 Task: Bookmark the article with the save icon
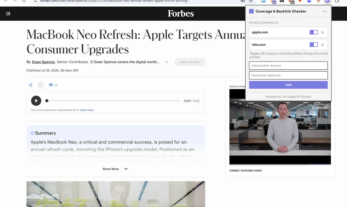41,85
